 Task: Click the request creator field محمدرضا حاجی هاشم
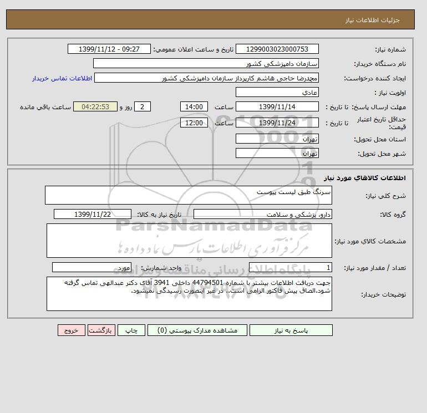point(206,78)
